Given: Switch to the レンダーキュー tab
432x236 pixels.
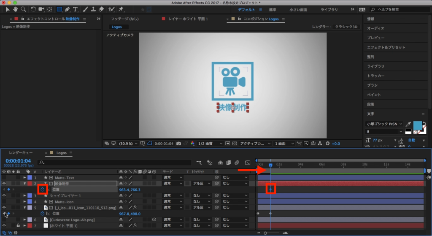Looking at the screenshot, I should click(x=21, y=153).
